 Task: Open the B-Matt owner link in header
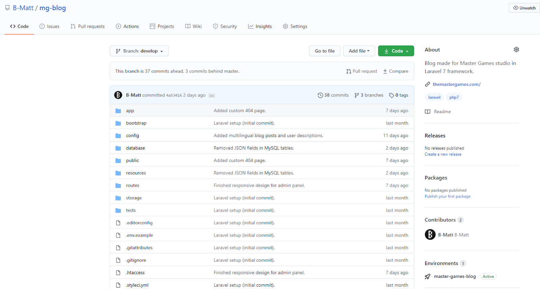pyautogui.click(x=23, y=8)
